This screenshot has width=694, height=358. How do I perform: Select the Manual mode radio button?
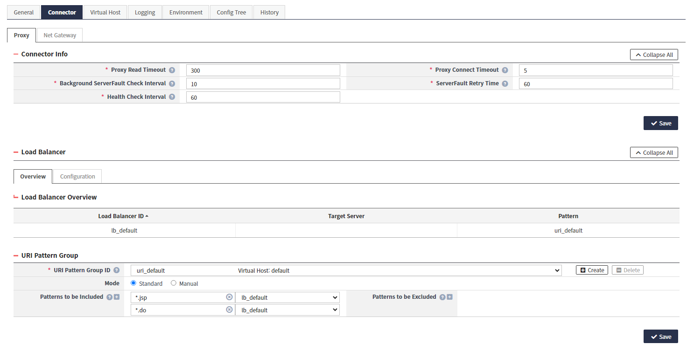pyautogui.click(x=173, y=283)
